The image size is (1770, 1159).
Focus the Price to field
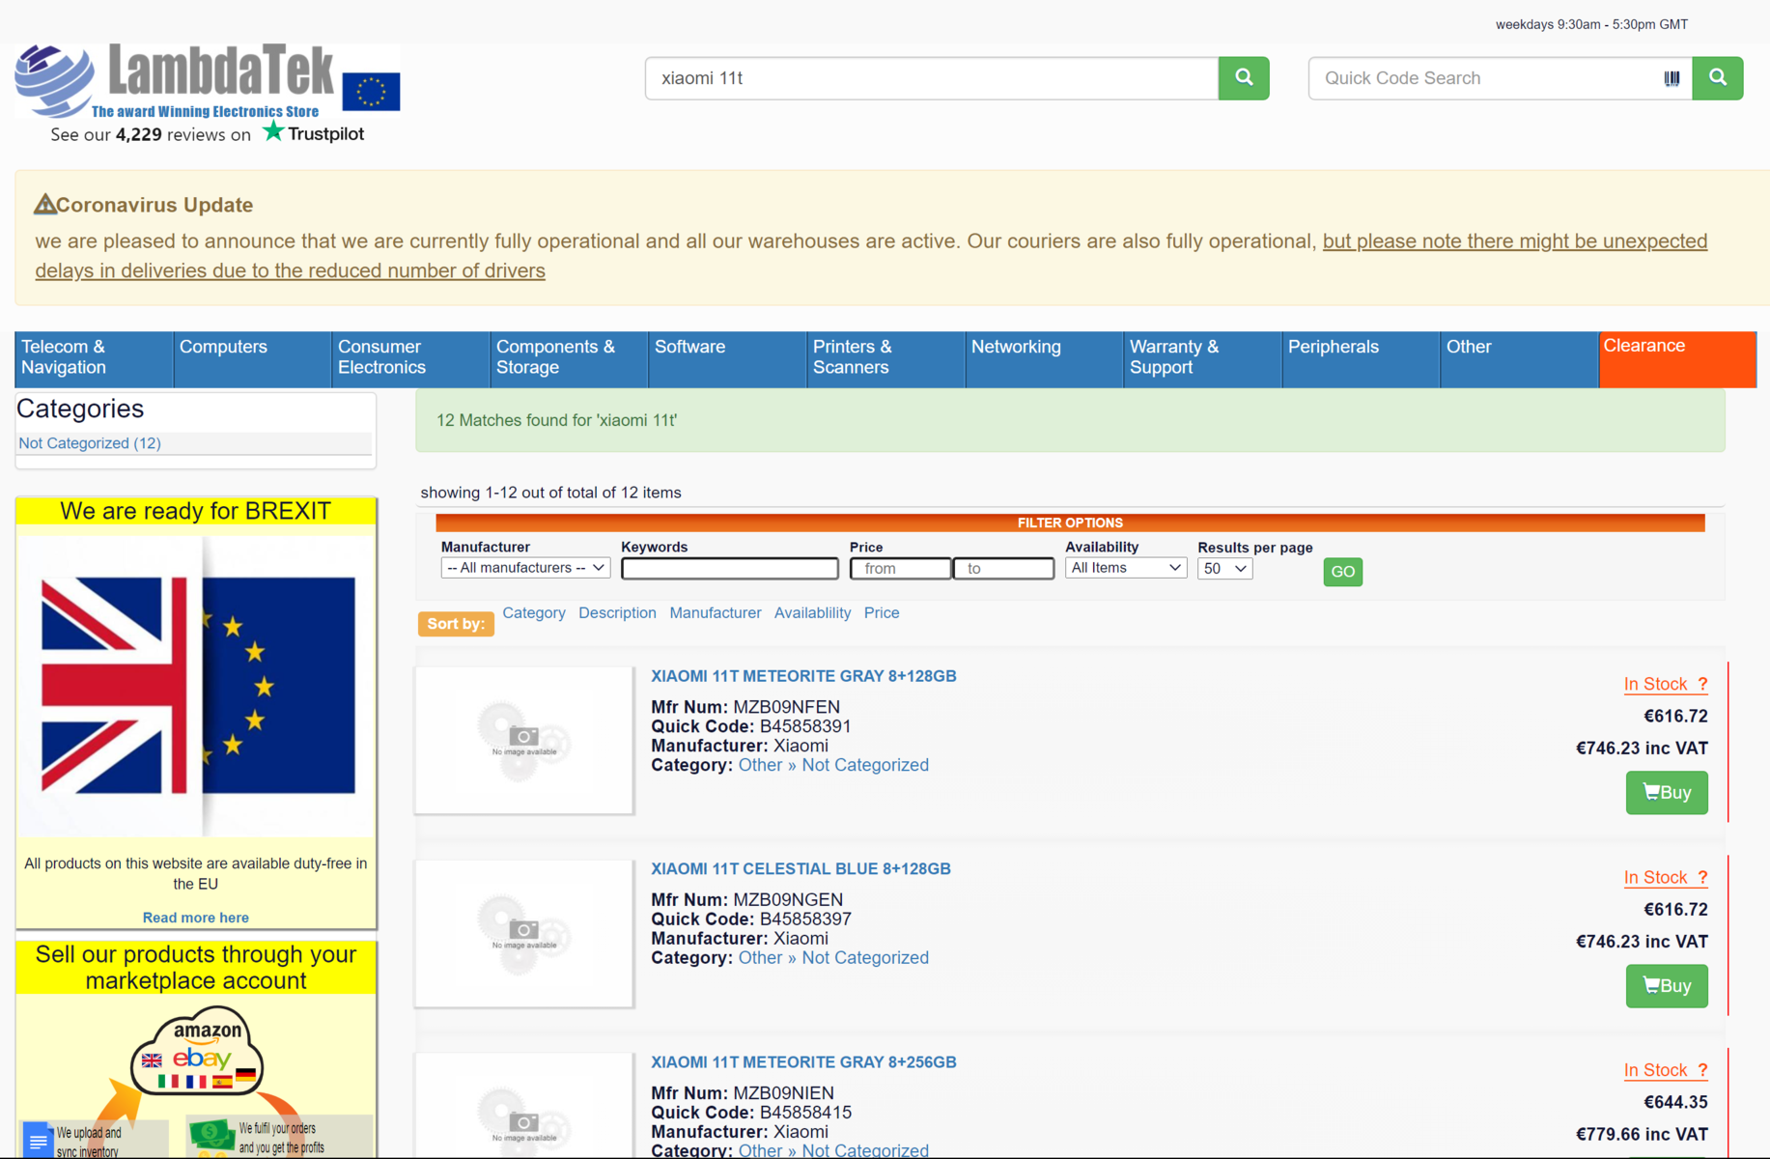(x=1003, y=569)
